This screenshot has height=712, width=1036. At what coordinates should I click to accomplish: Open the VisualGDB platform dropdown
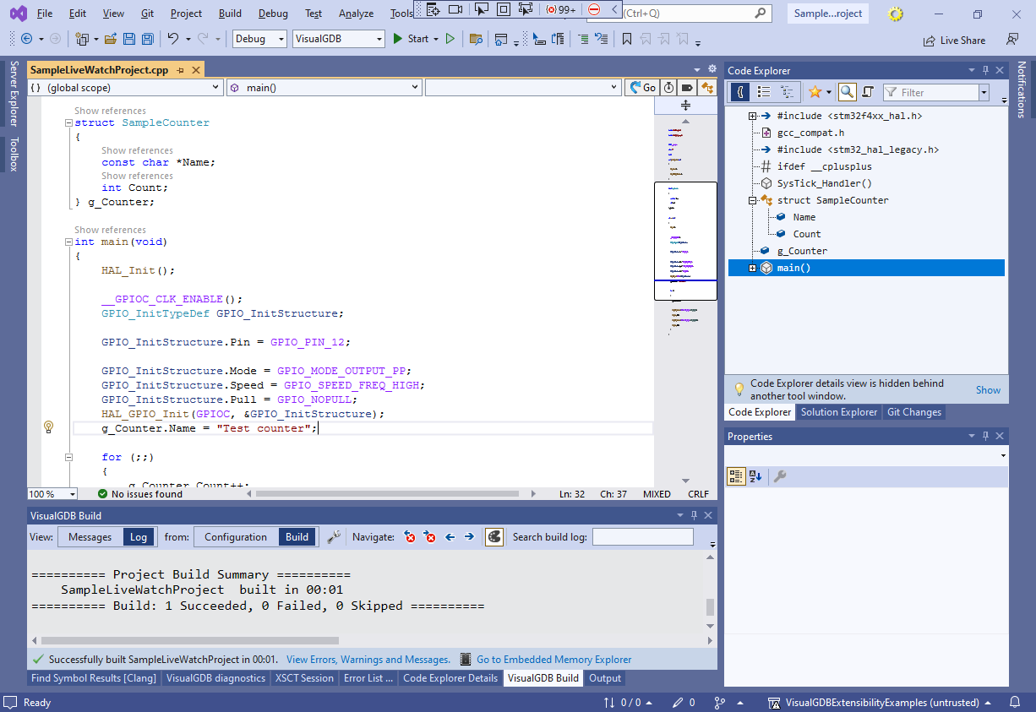coord(339,39)
